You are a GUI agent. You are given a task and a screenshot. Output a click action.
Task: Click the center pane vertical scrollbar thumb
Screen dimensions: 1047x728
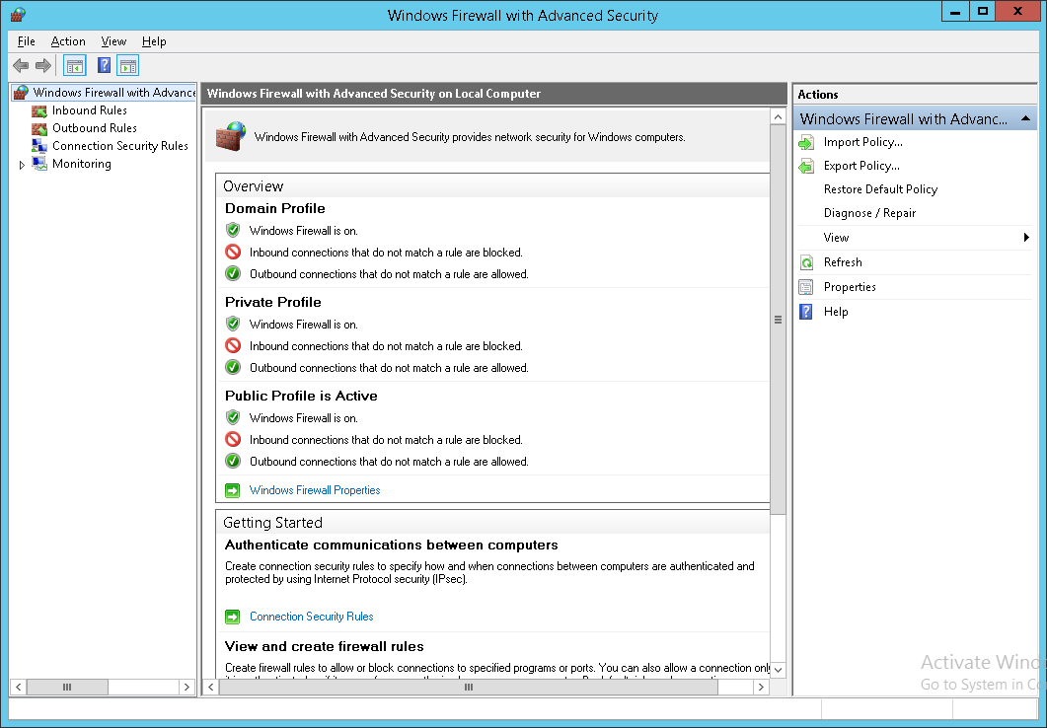(x=778, y=320)
